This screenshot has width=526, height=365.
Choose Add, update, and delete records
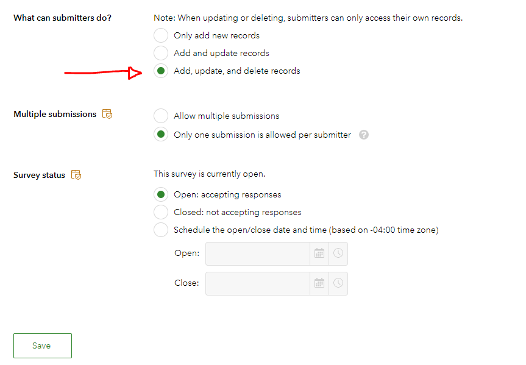tap(161, 71)
